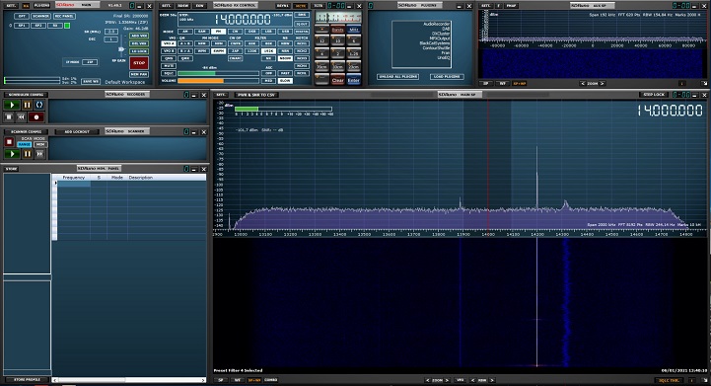Toggle the SP2 spectrum window
The height and width of the screenshot is (386, 711).
click(38, 26)
